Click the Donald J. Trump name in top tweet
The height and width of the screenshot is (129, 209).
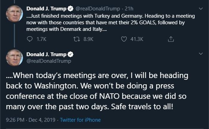tap(47, 8)
